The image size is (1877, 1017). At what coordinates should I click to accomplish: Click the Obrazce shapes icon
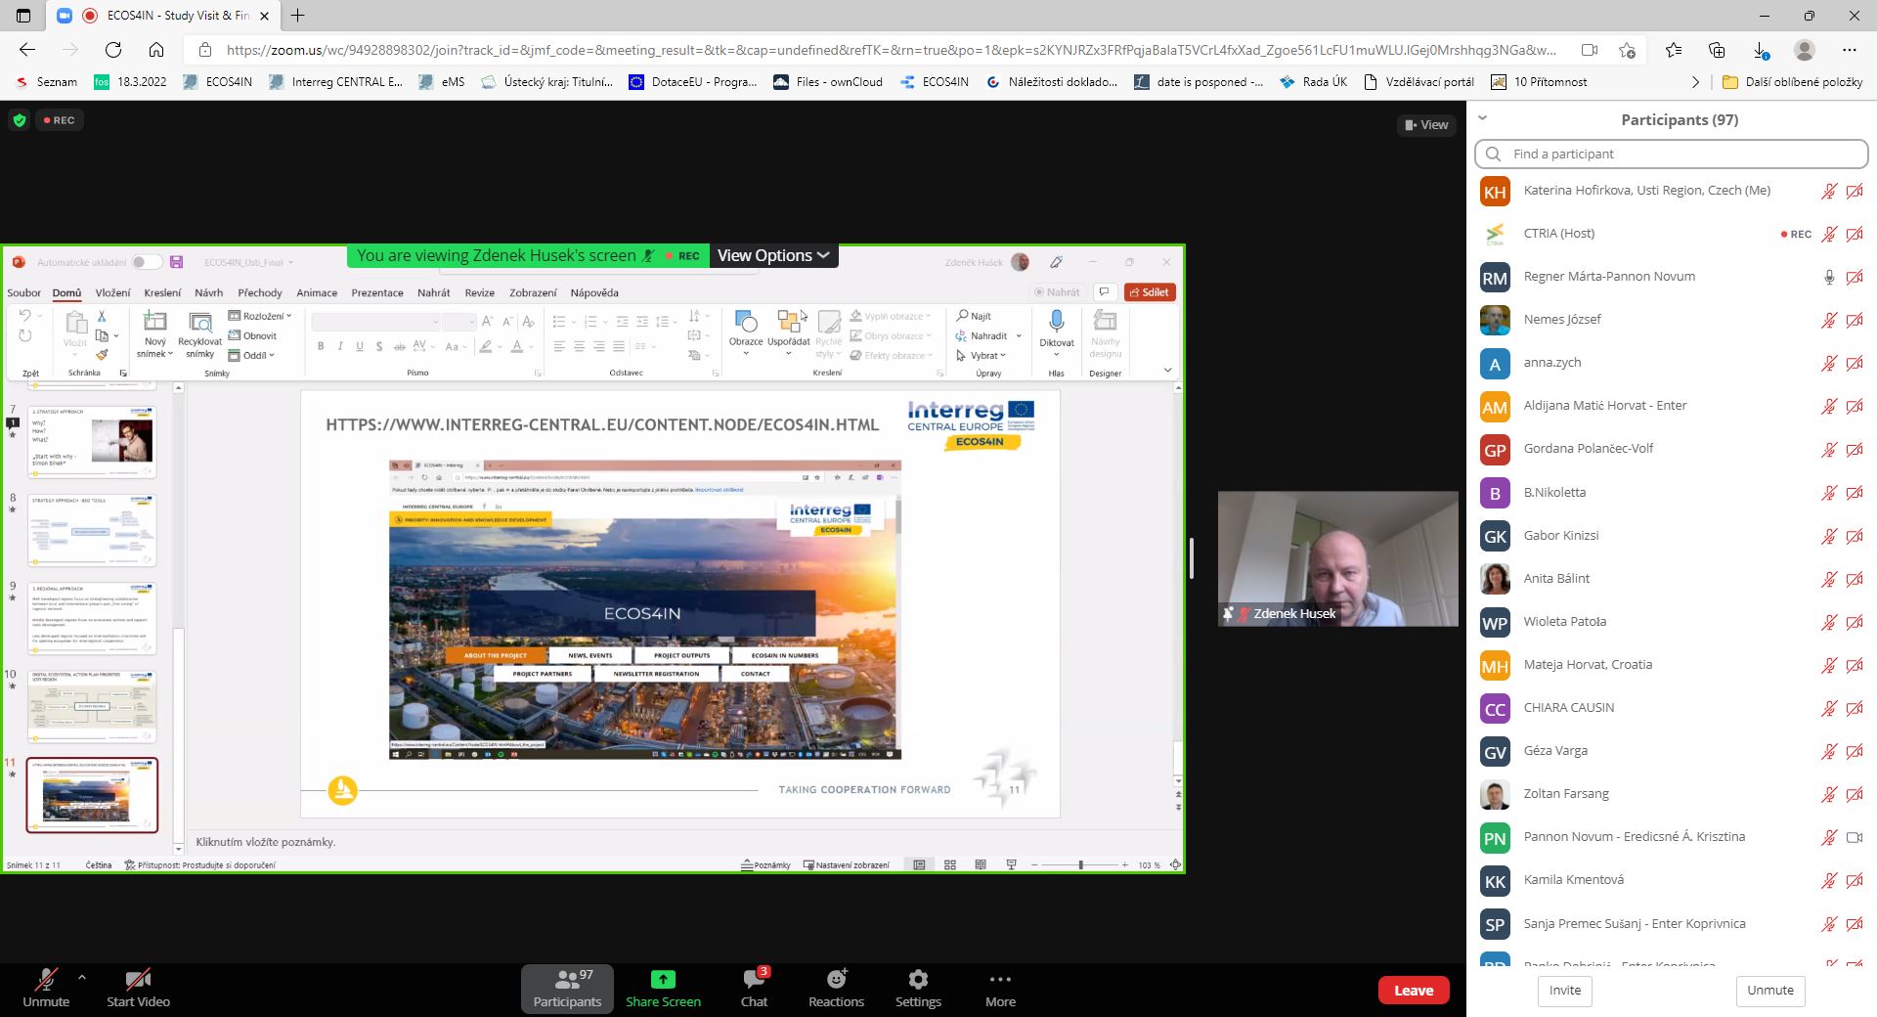[746, 321]
